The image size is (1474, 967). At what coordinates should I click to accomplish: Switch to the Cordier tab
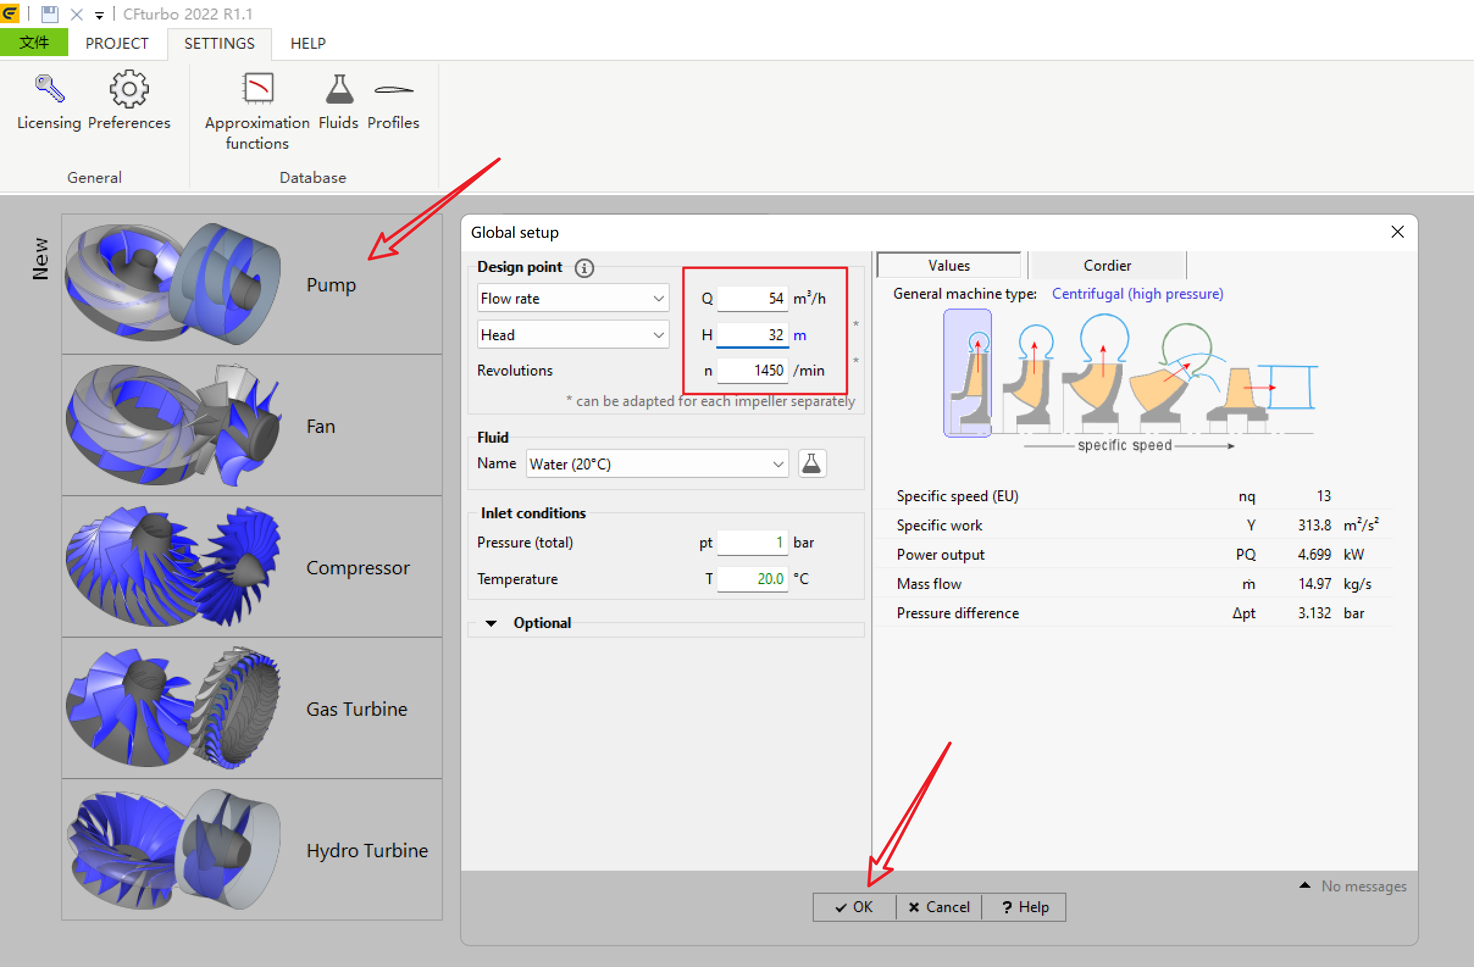[x=1107, y=266]
